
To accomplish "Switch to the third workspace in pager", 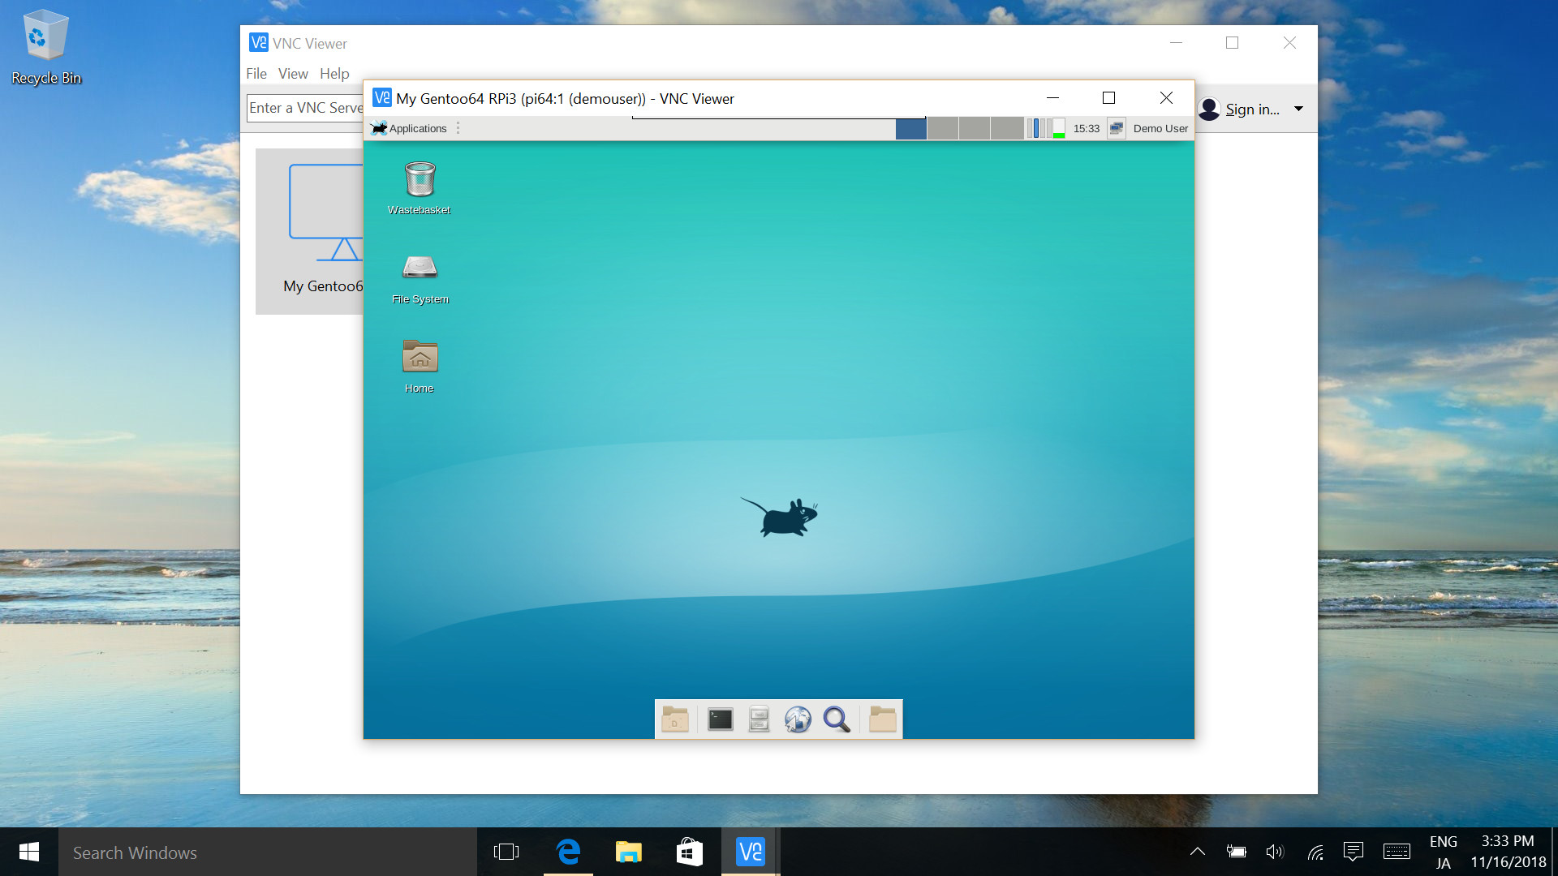I will pyautogui.click(x=975, y=128).
